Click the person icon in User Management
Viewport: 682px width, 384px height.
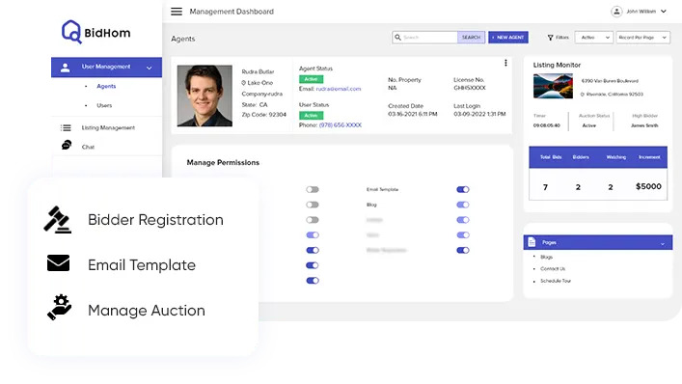coord(66,68)
